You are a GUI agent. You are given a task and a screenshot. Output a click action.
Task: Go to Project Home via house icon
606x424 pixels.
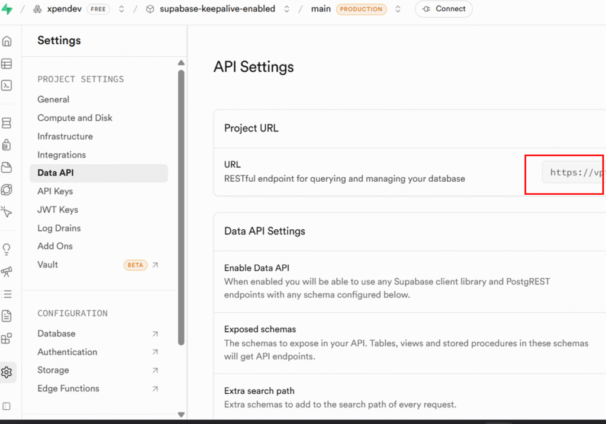(7, 41)
